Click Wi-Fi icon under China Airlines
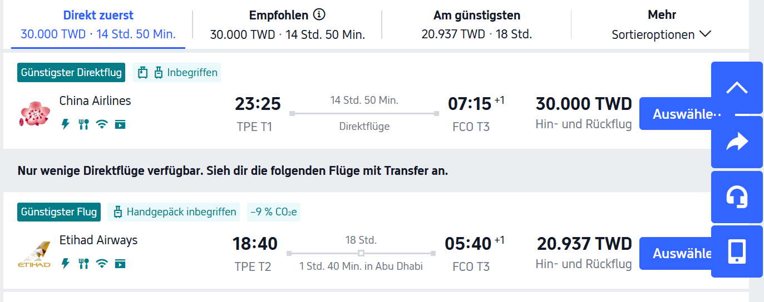Screen dimensions: 764x302 click(101, 124)
